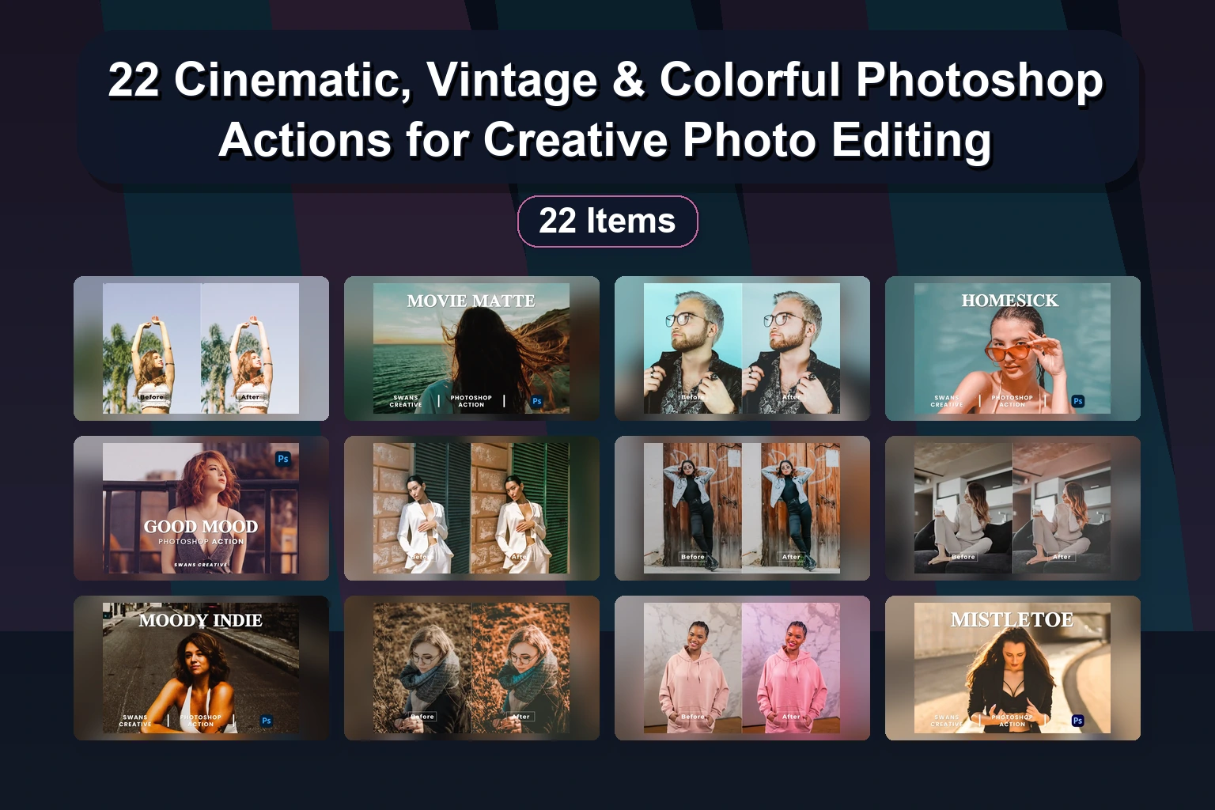Open man with glasses before/after thumbnail
The width and height of the screenshot is (1215, 810).
click(742, 348)
